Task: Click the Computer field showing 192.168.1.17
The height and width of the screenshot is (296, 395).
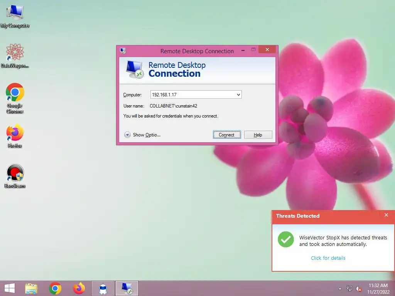Action: click(196, 95)
